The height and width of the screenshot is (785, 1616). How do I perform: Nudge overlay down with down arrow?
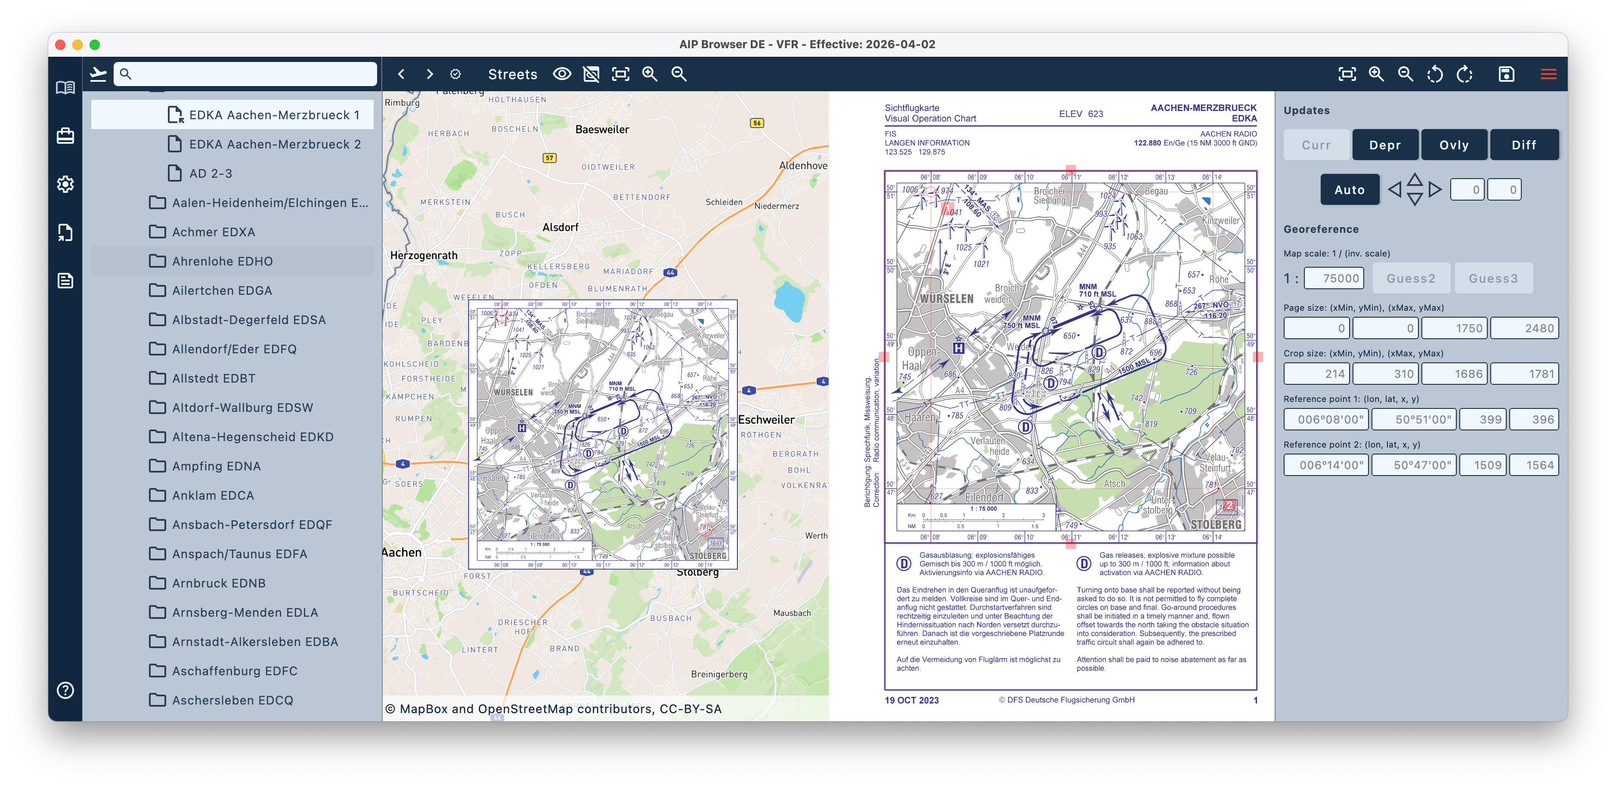point(1415,199)
